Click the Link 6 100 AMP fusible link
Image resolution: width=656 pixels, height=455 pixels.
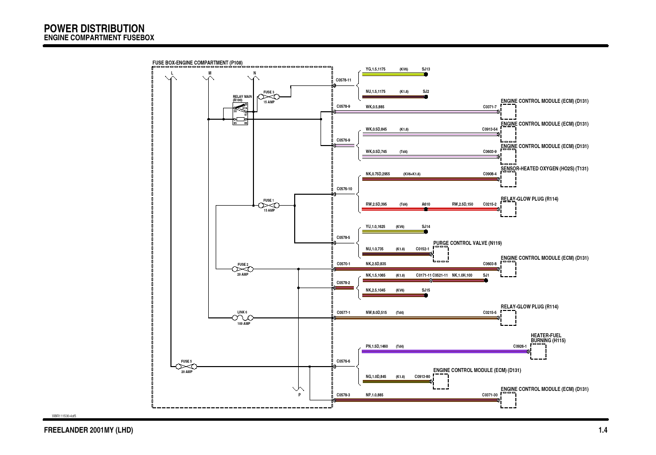[x=243, y=318]
